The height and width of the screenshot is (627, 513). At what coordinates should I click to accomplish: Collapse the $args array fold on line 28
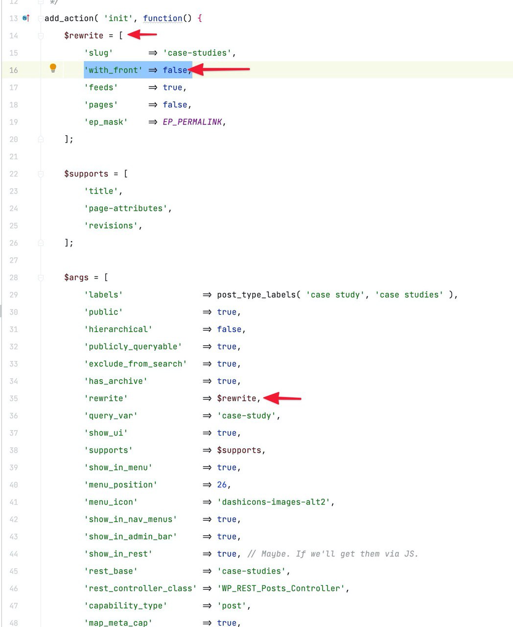(x=41, y=278)
